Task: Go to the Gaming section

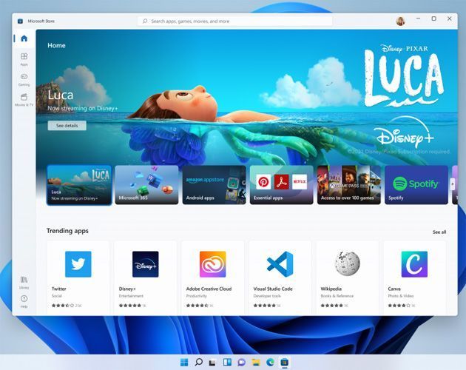Action: 24,78
